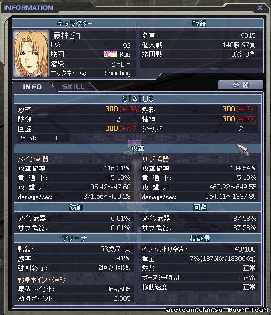Click the Raiz brigade emblem icon
Viewport: 271px width, 315px height.
tap(110, 54)
